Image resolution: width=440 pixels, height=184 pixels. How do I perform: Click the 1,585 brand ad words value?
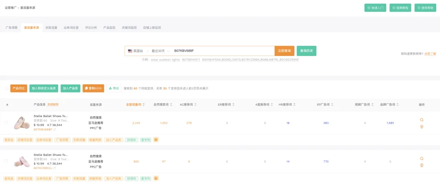(x=390, y=123)
